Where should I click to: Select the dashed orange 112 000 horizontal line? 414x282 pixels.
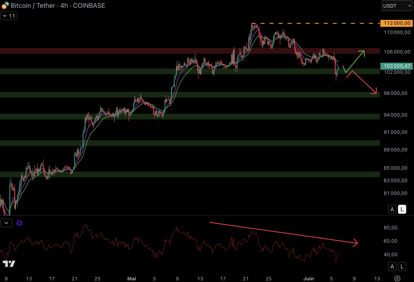(315, 23)
